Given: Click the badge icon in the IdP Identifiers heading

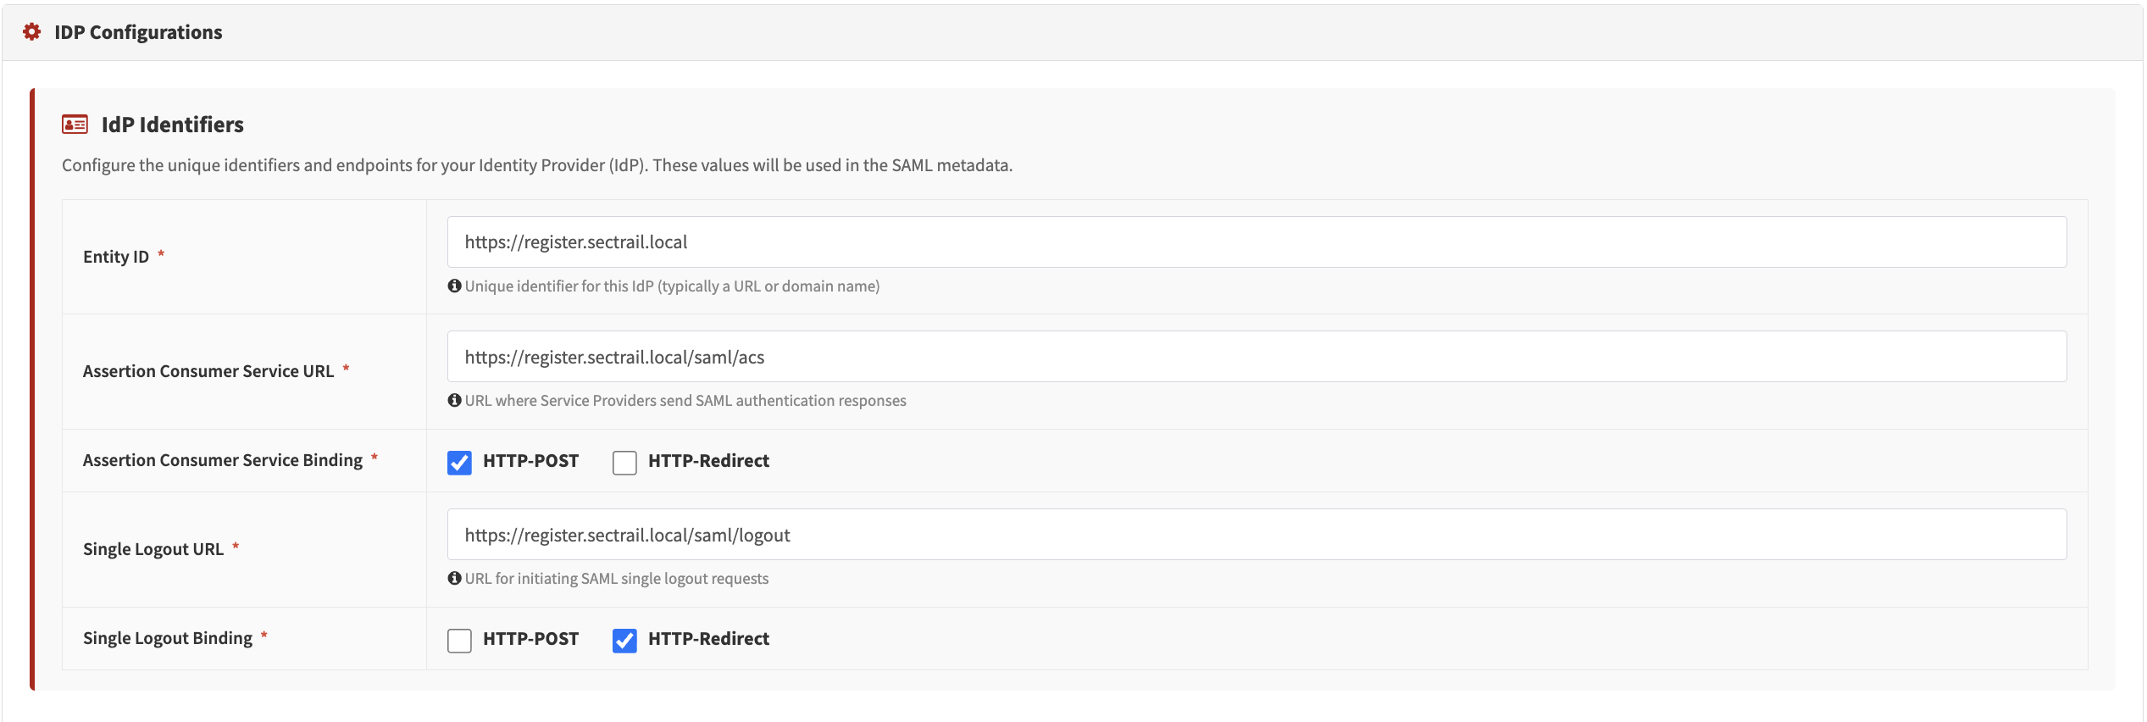Looking at the screenshot, I should coord(74,124).
